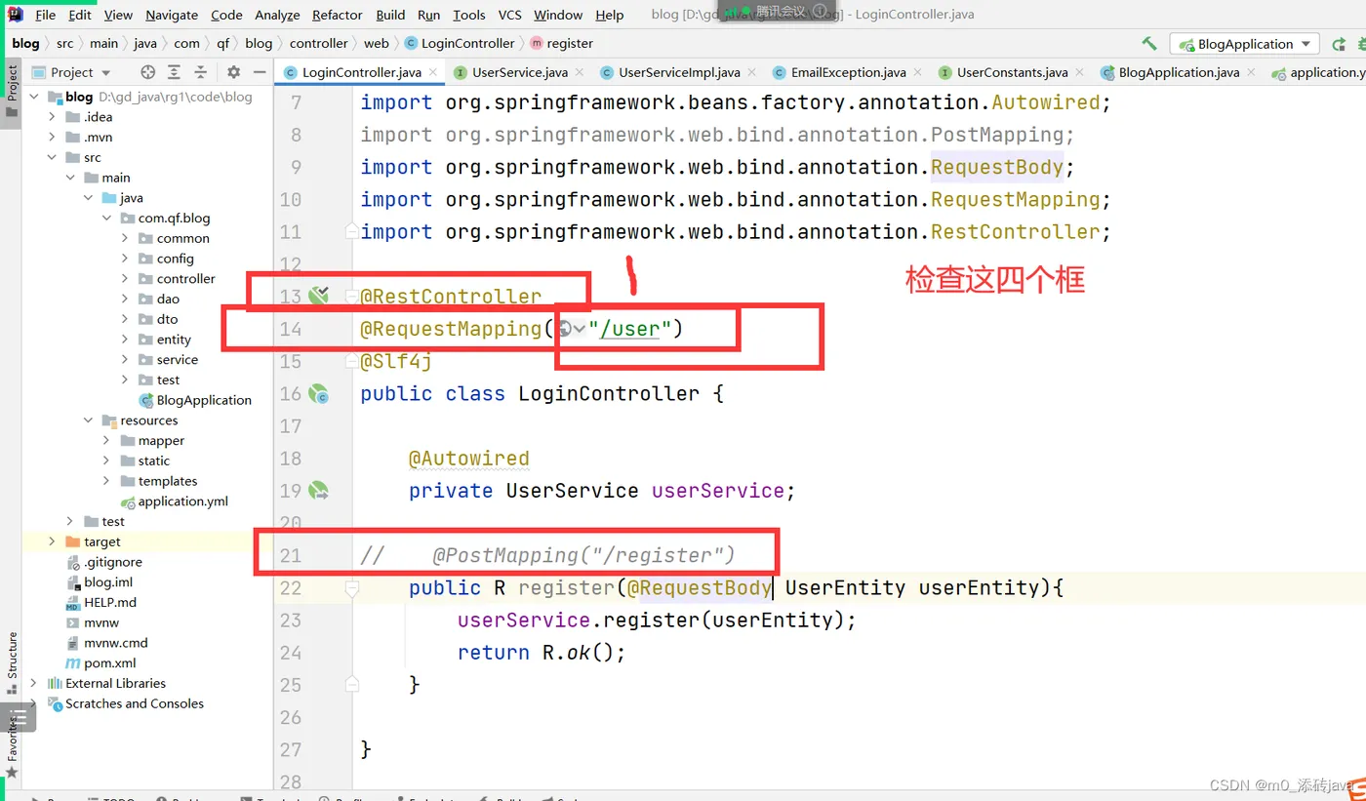Expand the service package

[125, 360]
